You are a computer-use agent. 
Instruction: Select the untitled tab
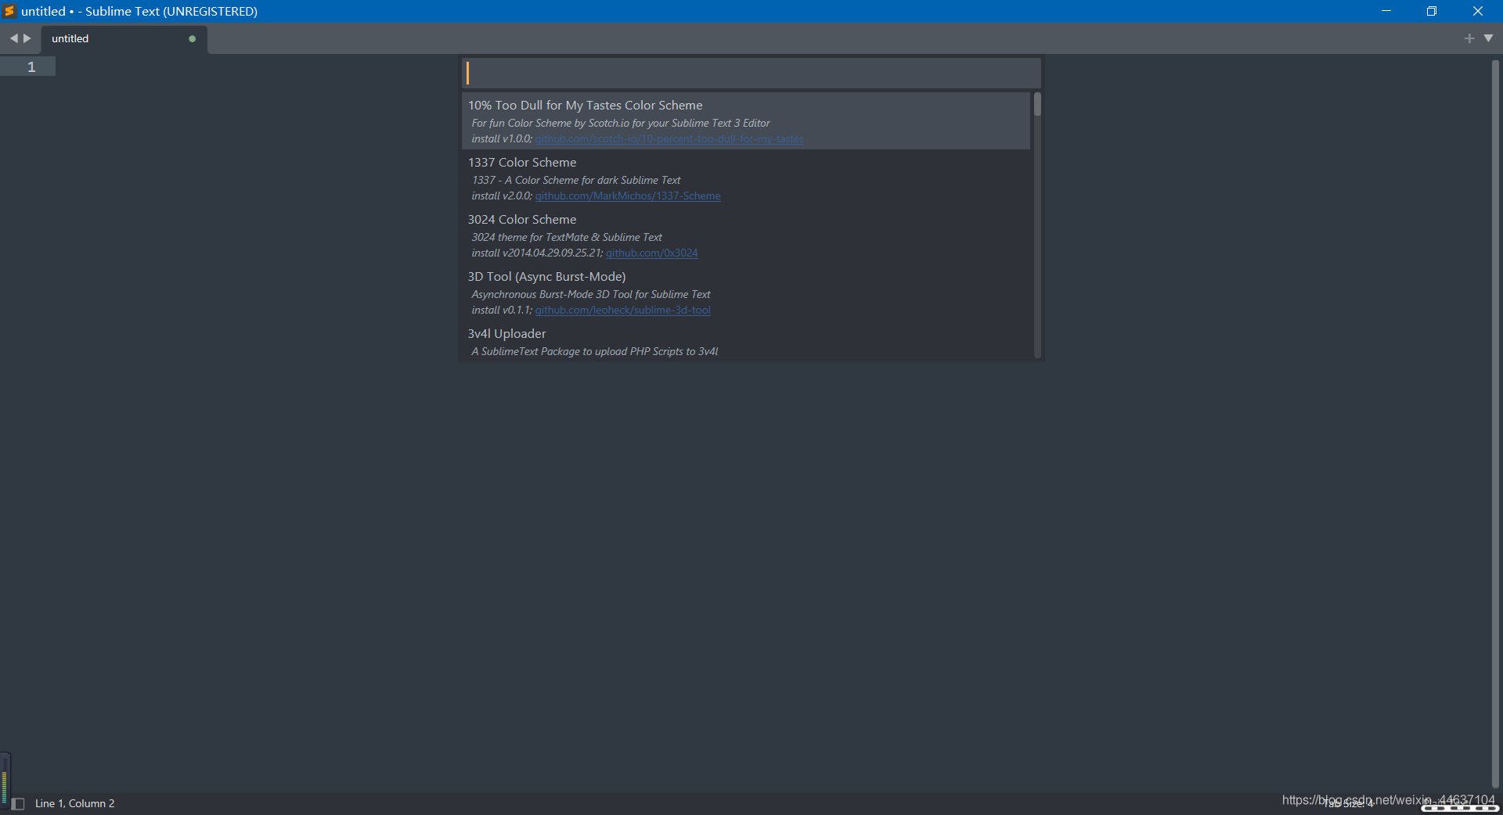point(125,38)
